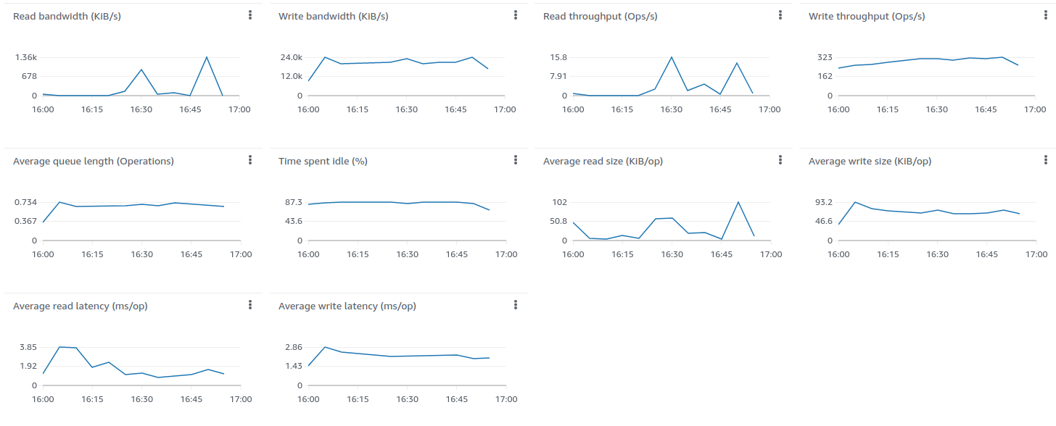This screenshot has height=426, width=1056.
Task: Click the 16:30 label under Write bandwidth chart
Action: tap(407, 109)
